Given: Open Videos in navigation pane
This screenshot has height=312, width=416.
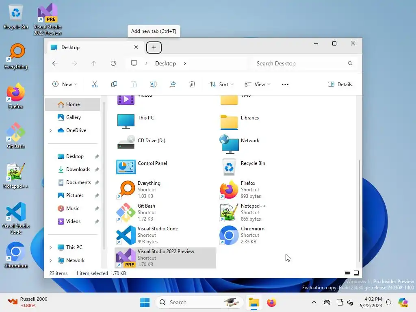Looking at the screenshot, I should pos(72,221).
